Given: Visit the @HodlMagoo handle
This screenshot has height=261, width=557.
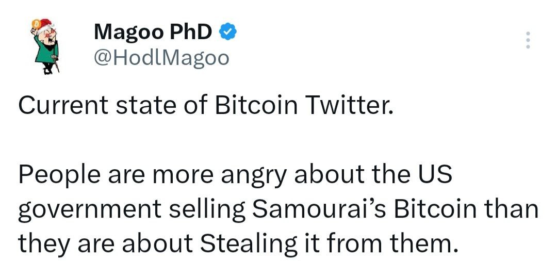Looking at the screenshot, I should (x=160, y=58).
